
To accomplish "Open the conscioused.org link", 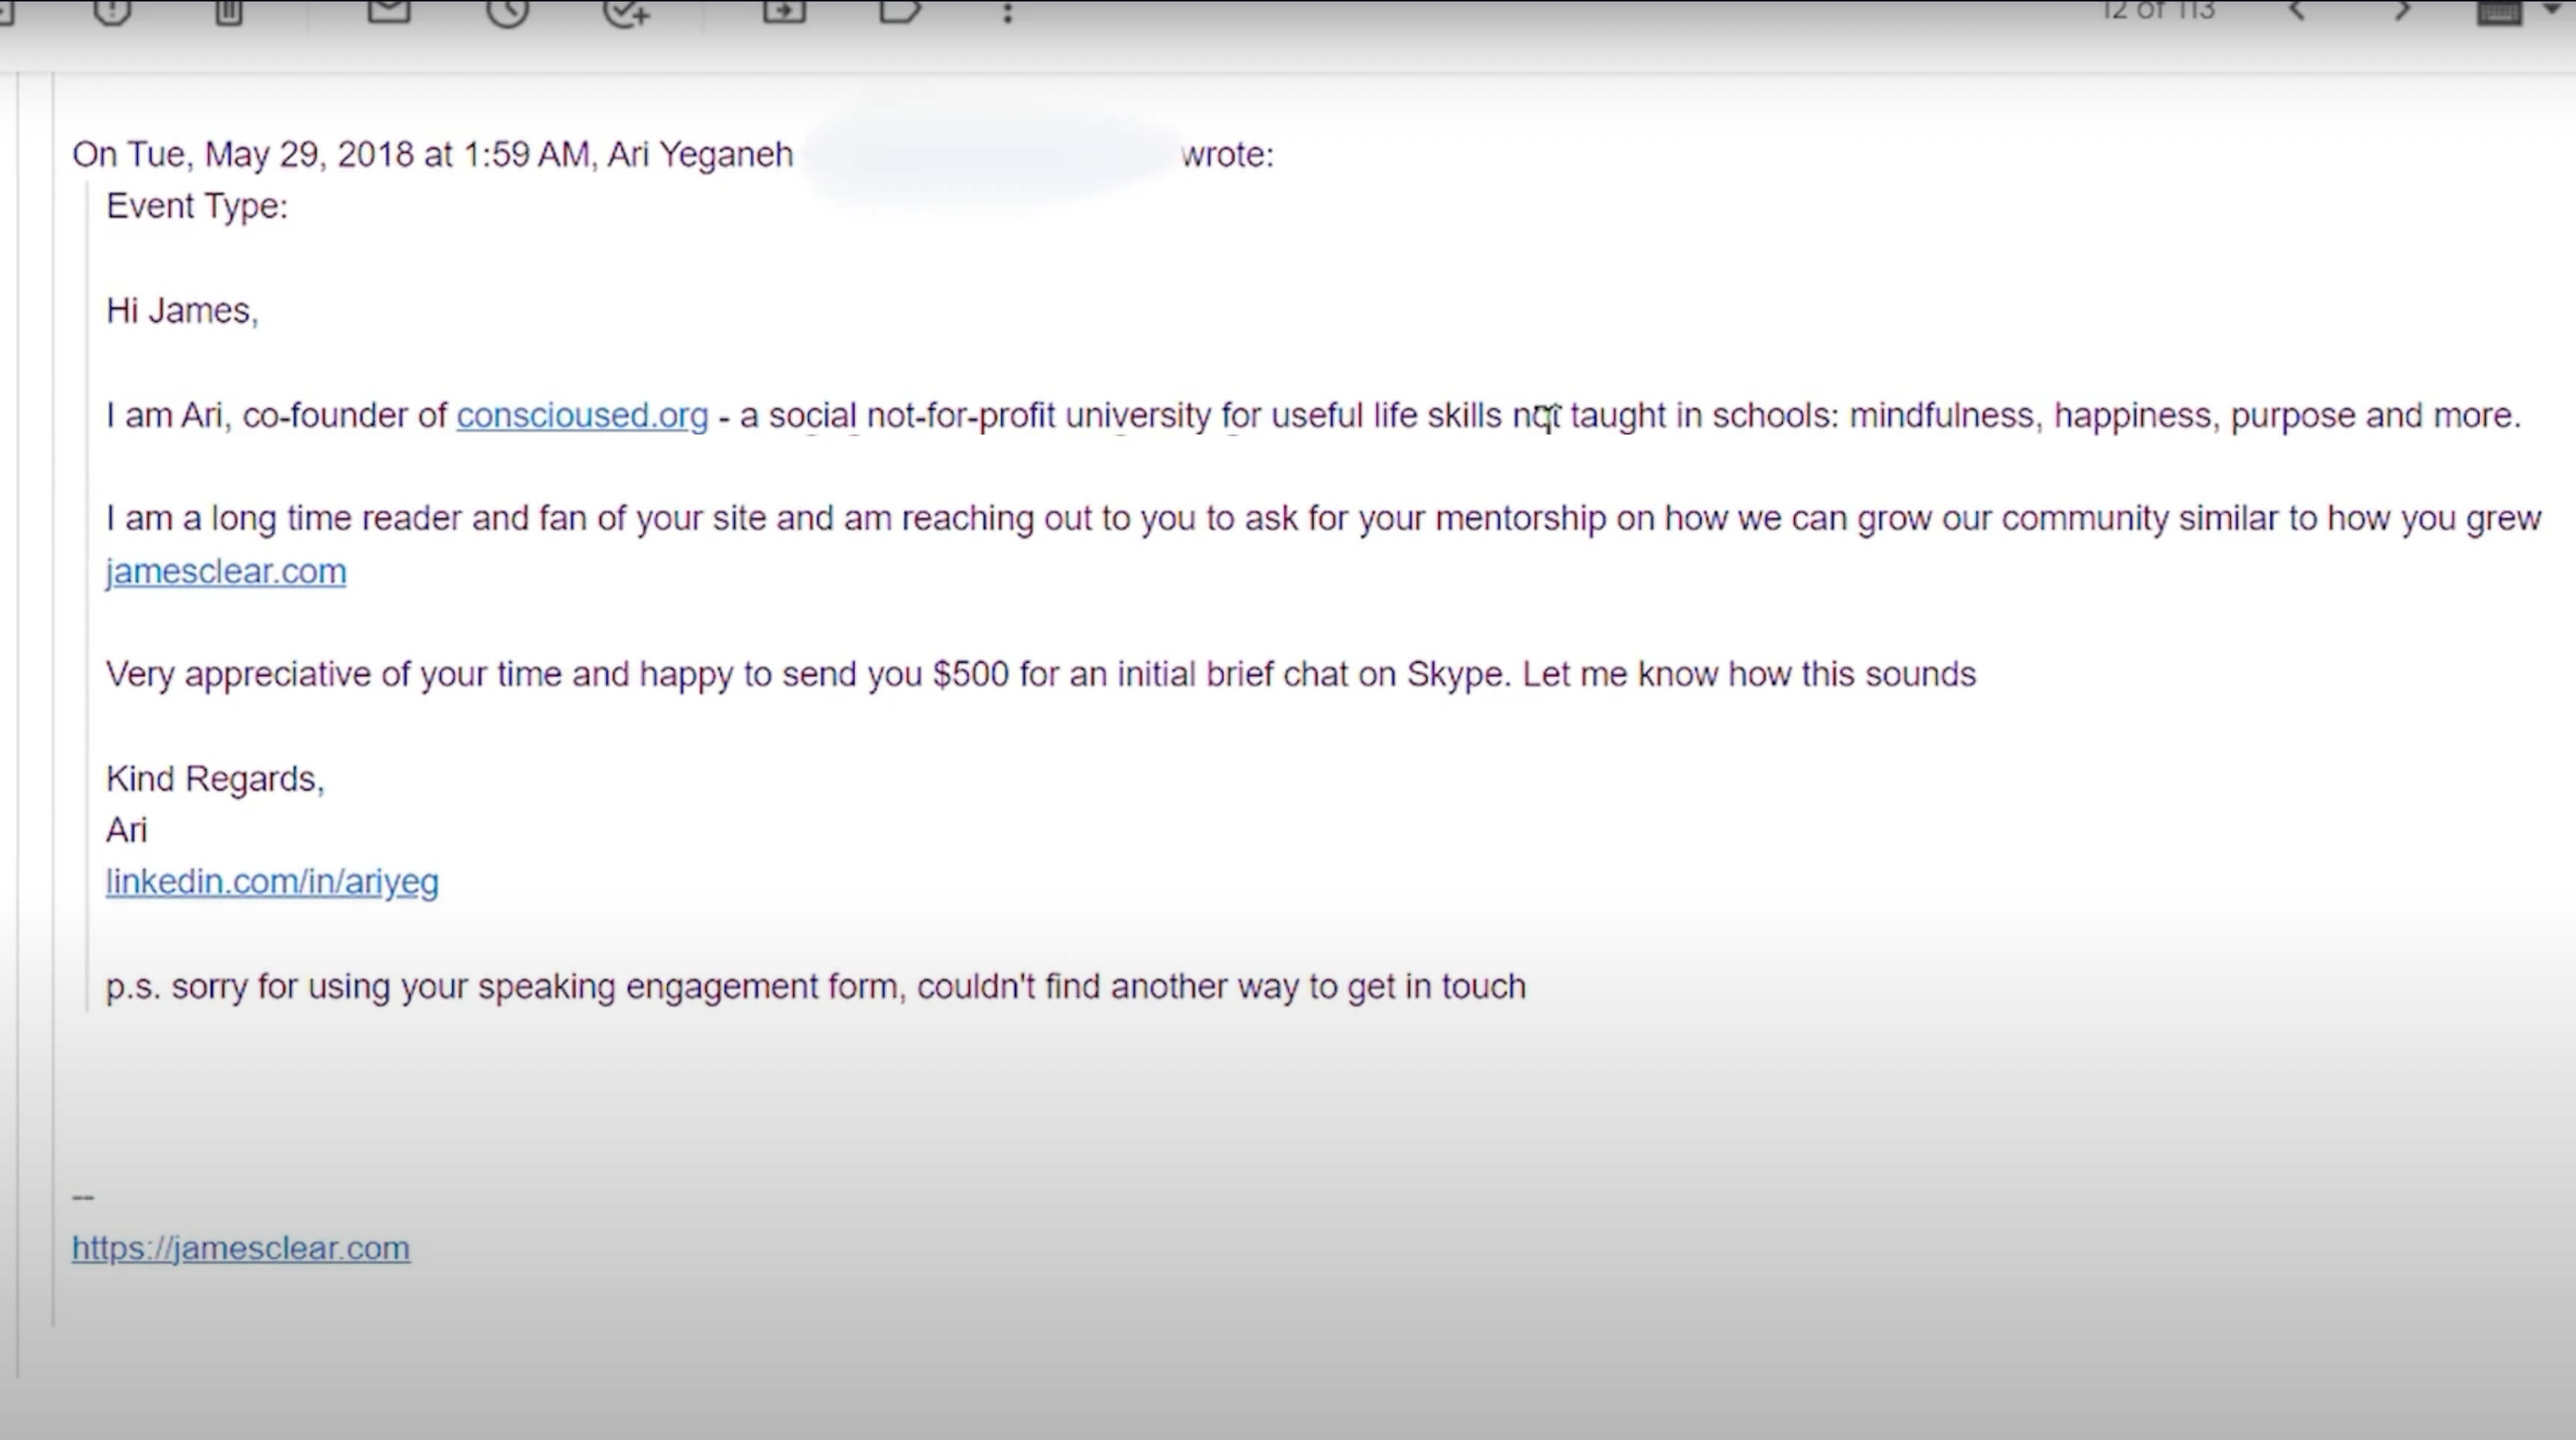I will [582, 415].
